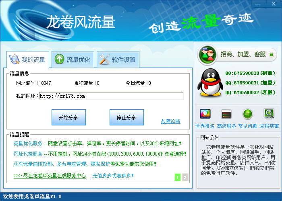The width and height of the screenshot is (282, 201).
Task: Go to reminder page 1
Action: coord(178,177)
